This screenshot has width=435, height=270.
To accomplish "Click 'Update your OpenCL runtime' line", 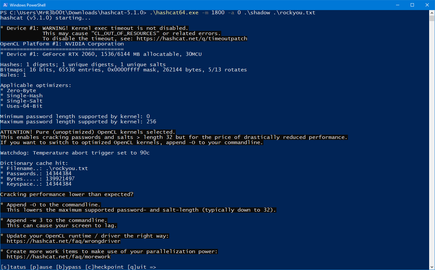I will coord(85,236).
